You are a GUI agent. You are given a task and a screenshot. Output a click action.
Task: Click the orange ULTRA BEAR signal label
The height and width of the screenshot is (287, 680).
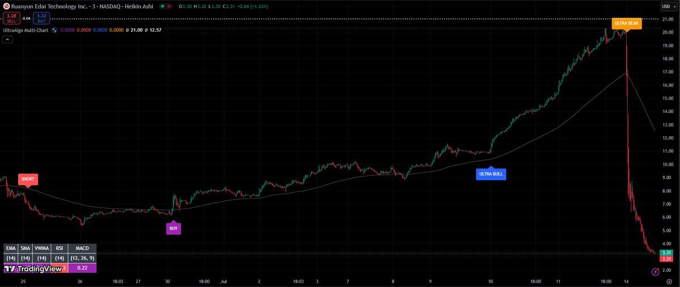[626, 23]
